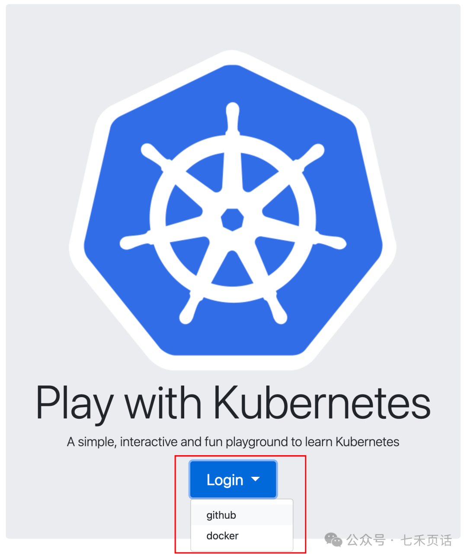The image size is (467, 559).
Task: Click the Kubernetes helm wheel logo
Action: click(x=233, y=211)
